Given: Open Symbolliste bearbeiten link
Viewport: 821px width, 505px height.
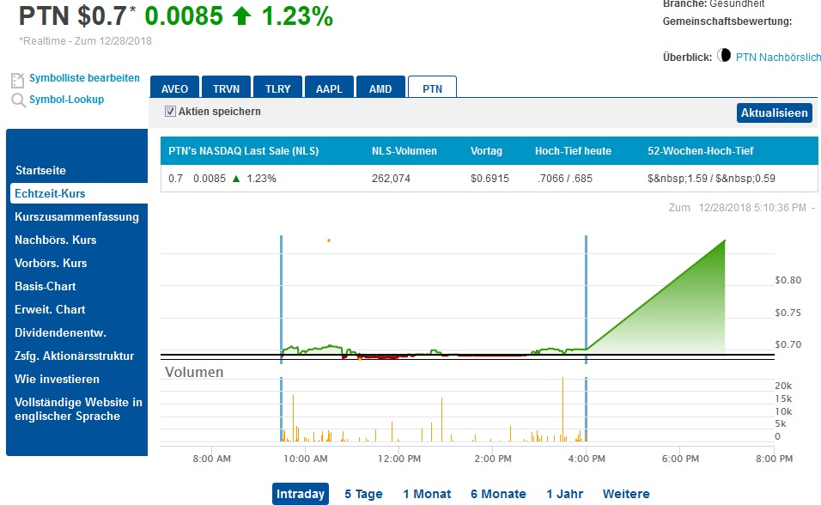Looking at the screenshot, I should click(x=84, y=78).
